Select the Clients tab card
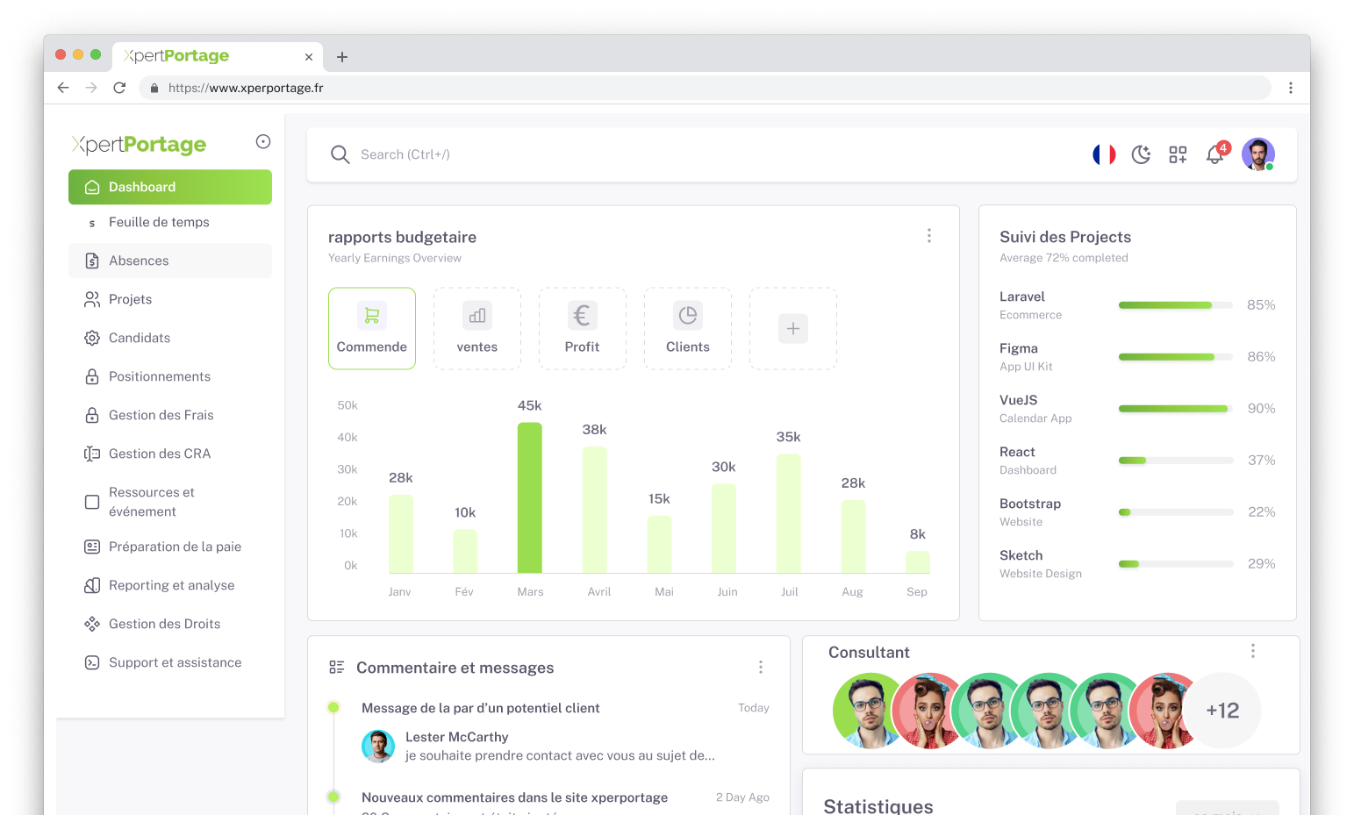 click(688, 328)
